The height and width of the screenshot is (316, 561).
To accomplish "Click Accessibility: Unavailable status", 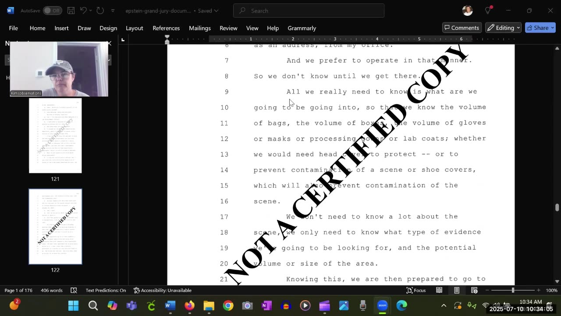I will pyautogui.click(x=163, y=290).
